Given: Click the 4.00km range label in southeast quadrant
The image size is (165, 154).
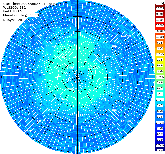Looking at the screenshot, I should pyautogui.click(x=126, y=121).
